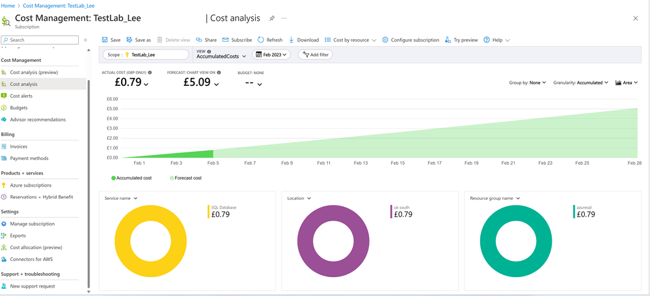The image size is (650, 296).
Task: Pin the Cost analysis blade
Action: tap(272, 18)
